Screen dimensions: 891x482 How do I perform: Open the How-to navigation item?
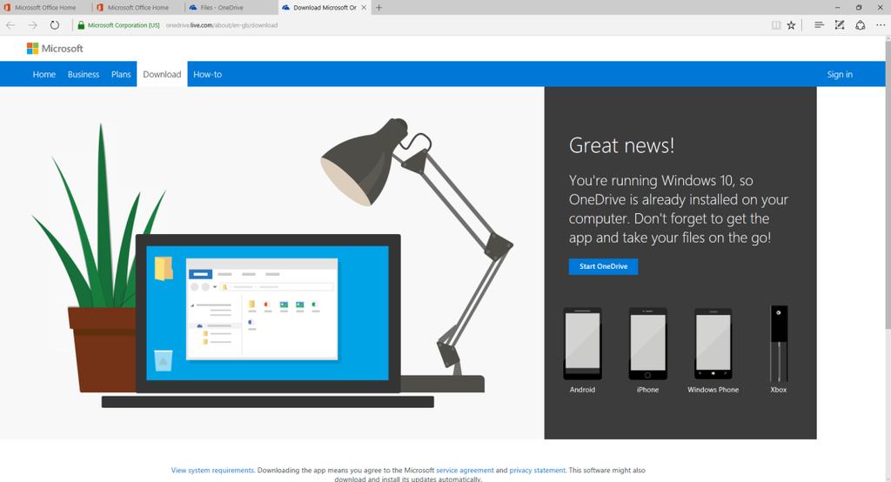point(207,75)
